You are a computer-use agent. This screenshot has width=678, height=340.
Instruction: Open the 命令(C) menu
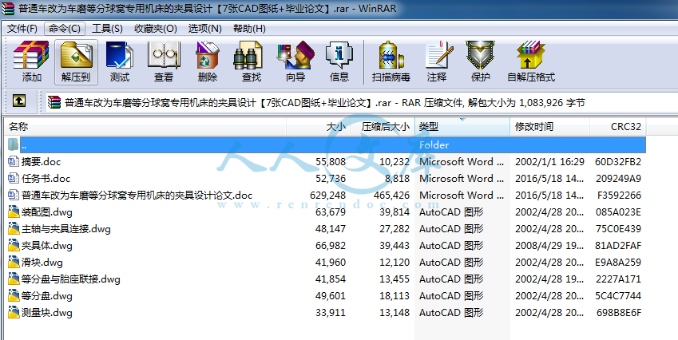[x=65, y=29]
